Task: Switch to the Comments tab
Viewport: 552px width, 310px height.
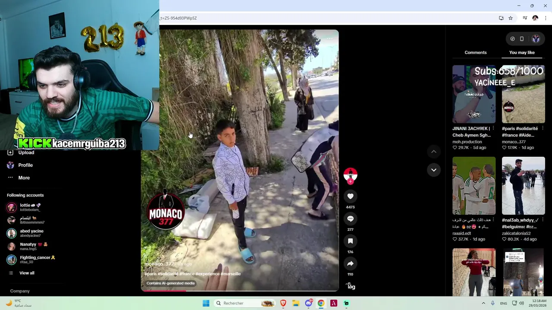Action: pos(476,53)
